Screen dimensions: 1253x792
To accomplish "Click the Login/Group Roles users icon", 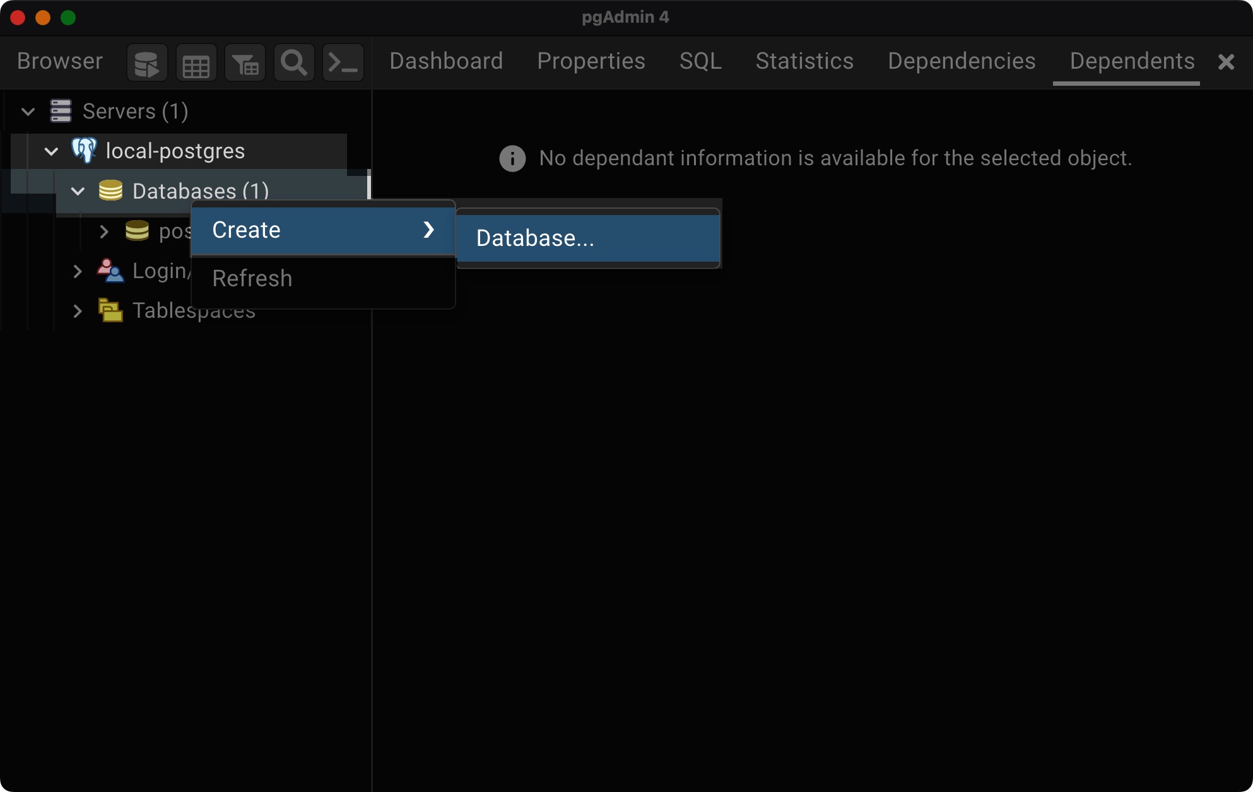I will point(110,271).
